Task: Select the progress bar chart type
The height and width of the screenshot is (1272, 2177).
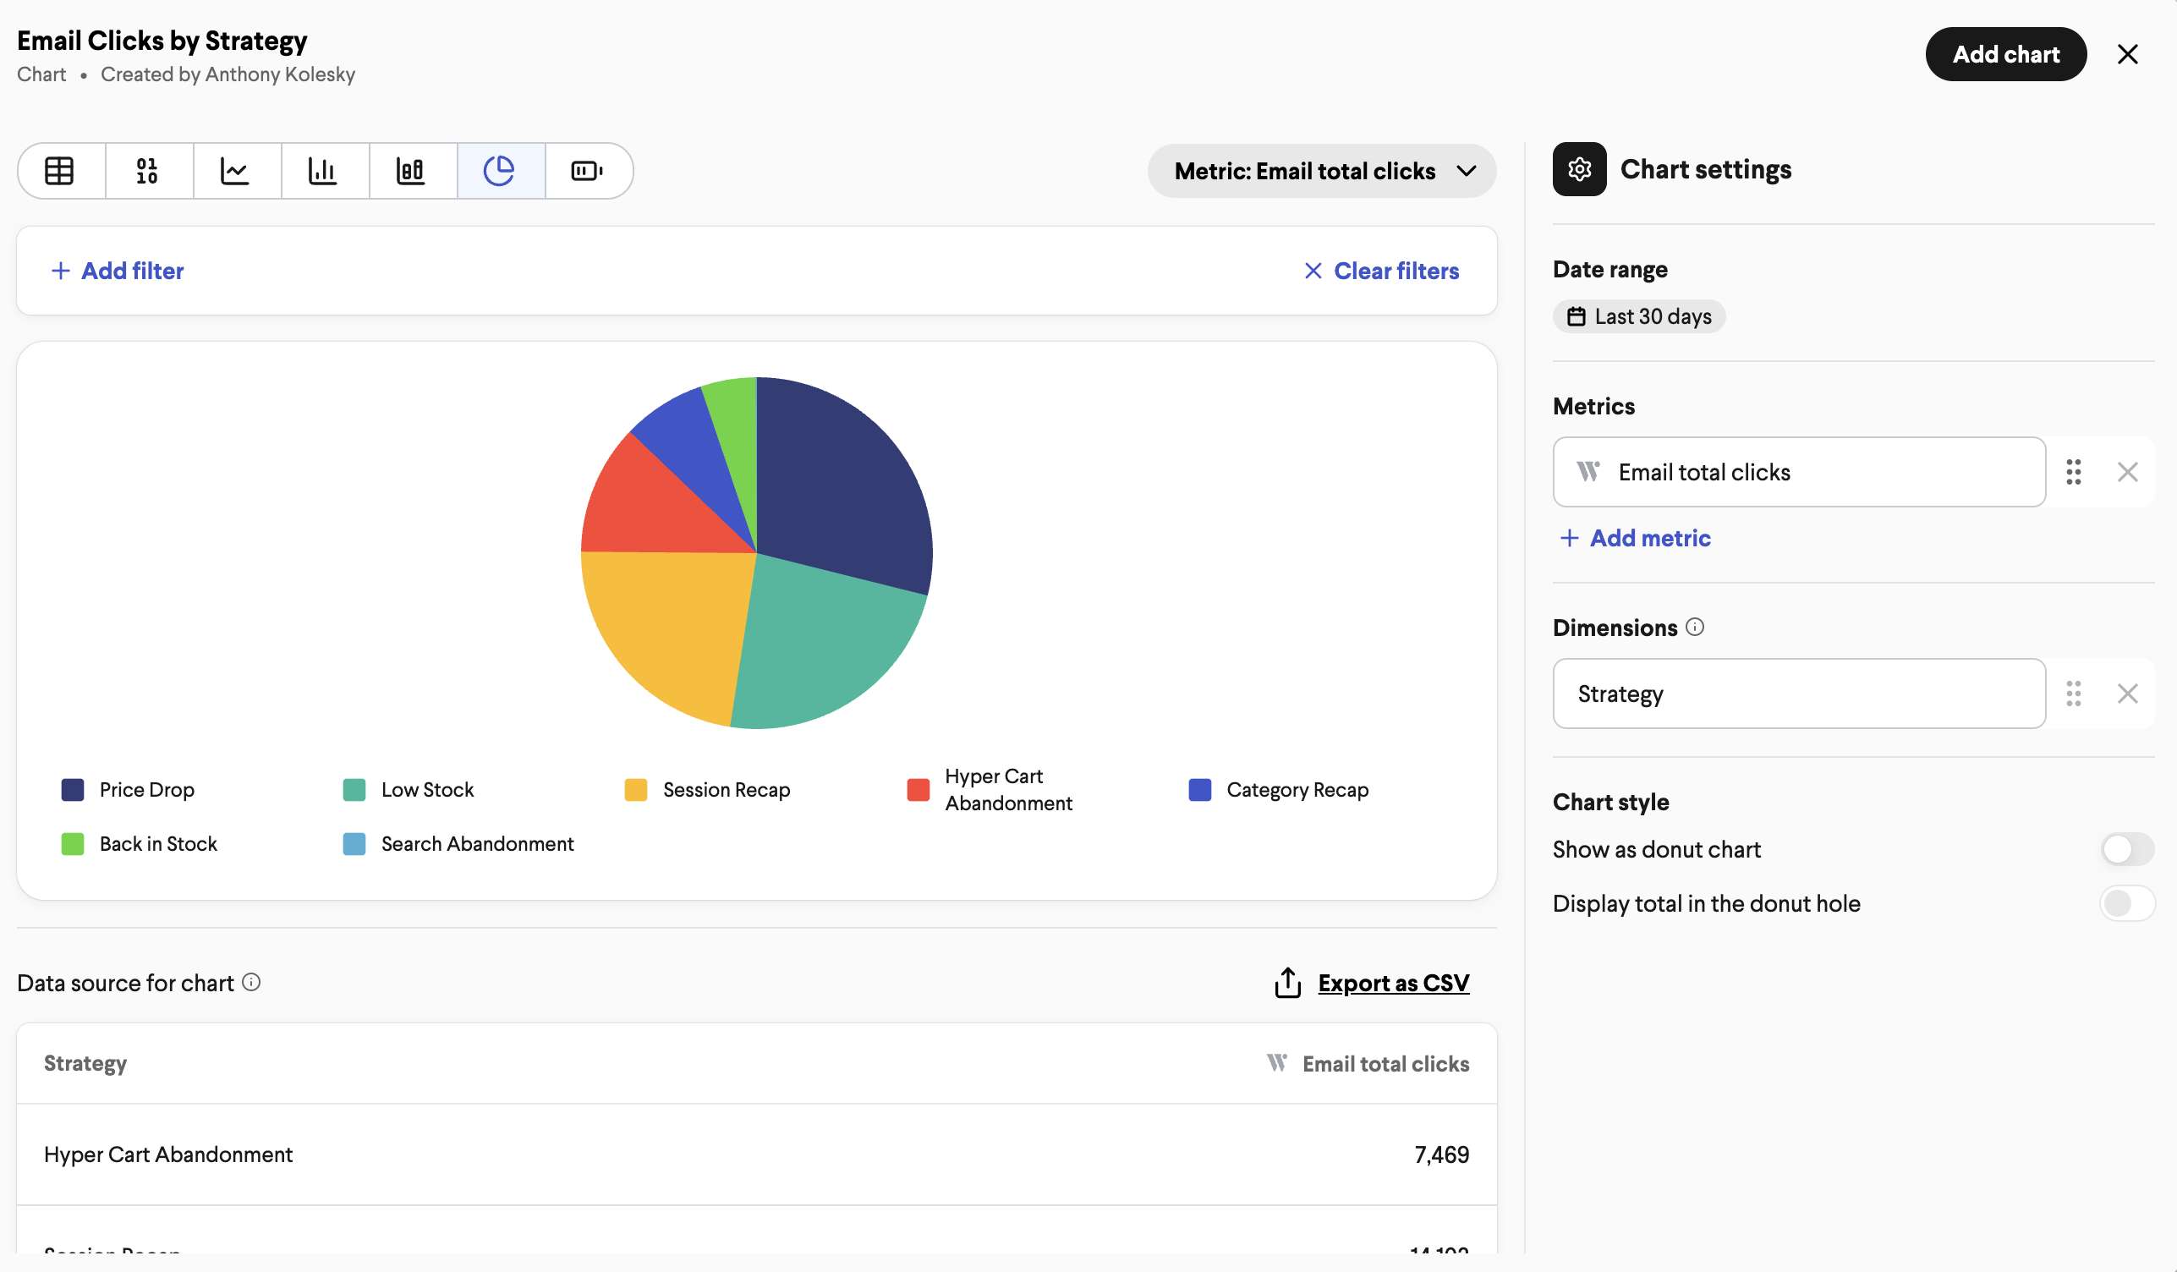Action: 588,170
